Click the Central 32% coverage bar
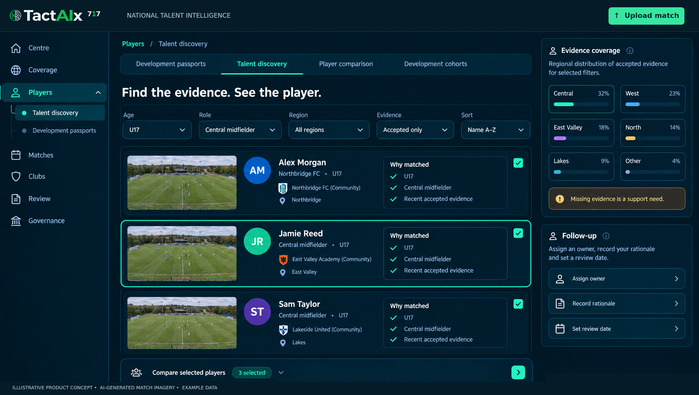 [x=581, y=104]
